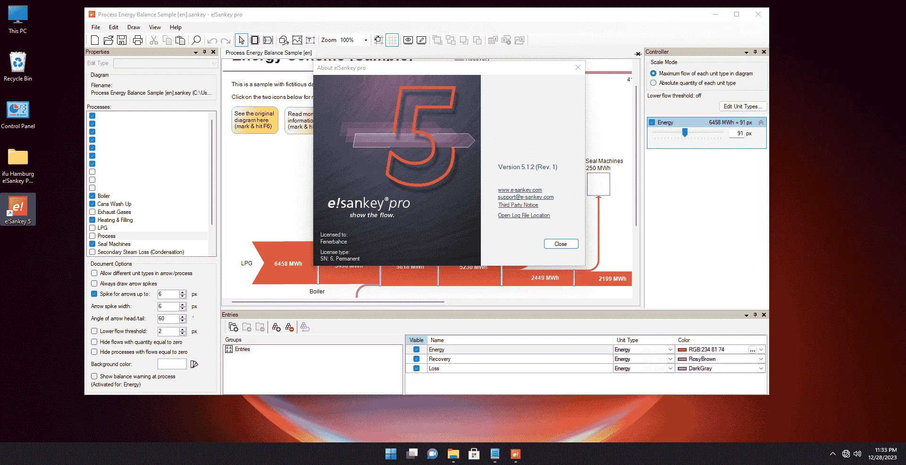906x465 pixels.
Task: Open the Recycle Bin desktop icon
Action: (x=18, y=66)
